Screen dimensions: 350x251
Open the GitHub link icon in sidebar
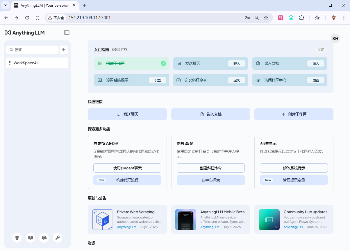pyautogui.click(x=17, y=238)
